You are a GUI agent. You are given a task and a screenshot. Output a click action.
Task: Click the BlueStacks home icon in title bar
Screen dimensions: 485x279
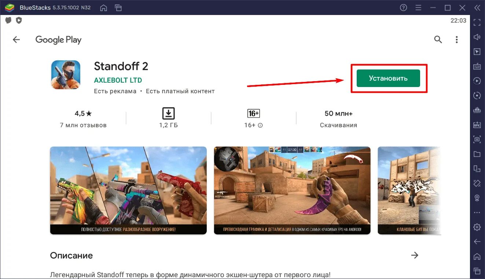[x=104, y=8]
